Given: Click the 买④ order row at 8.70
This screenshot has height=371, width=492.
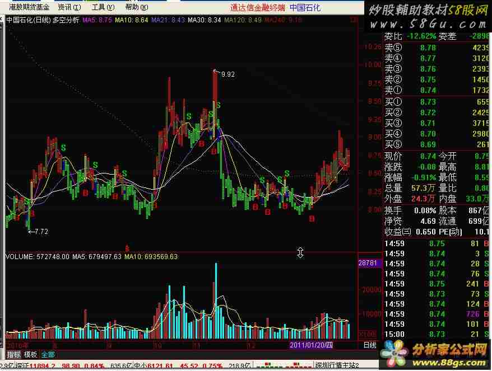Looking at the screenshot, I should [x=437, y=134].
